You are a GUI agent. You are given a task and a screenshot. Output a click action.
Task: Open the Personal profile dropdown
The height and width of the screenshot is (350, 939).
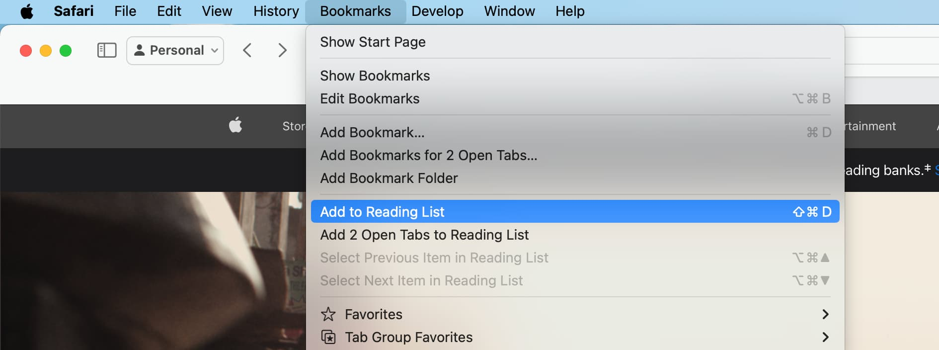click(x=175, y=50)
